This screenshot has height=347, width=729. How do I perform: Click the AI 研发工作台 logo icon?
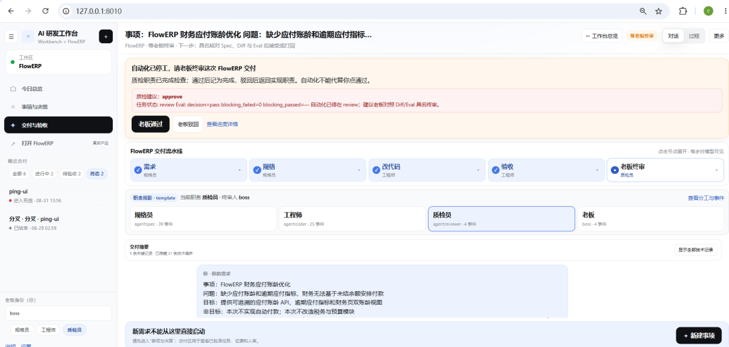pyautogui.click(x=28, y=36)
